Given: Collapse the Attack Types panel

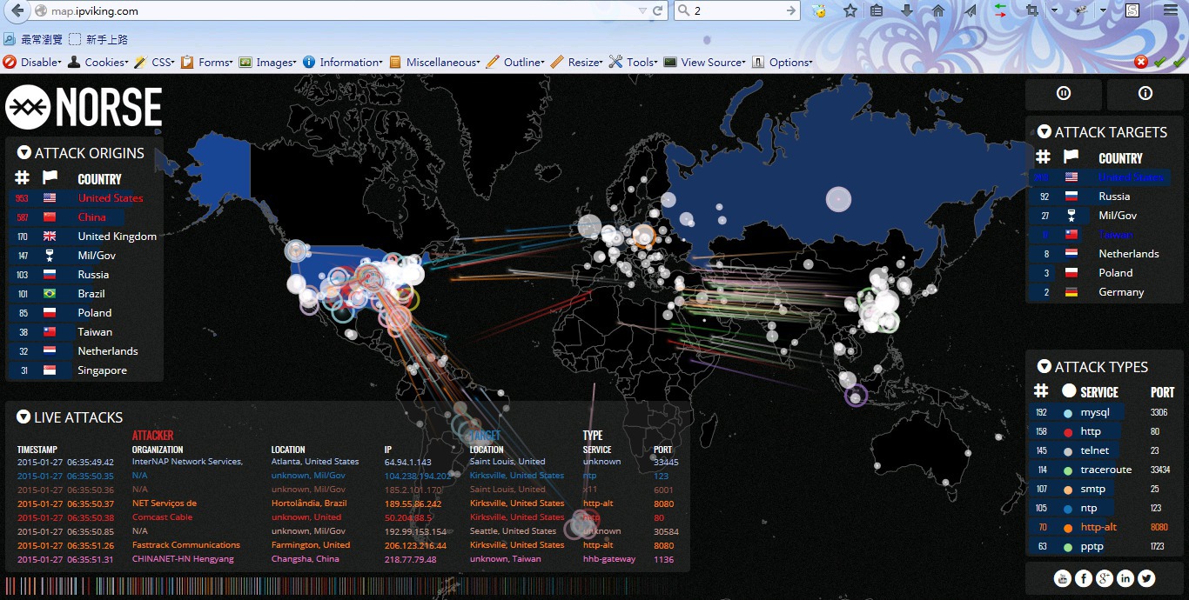Looking at the screenshot, I should pyautogui.click(x=1045, y=367).
